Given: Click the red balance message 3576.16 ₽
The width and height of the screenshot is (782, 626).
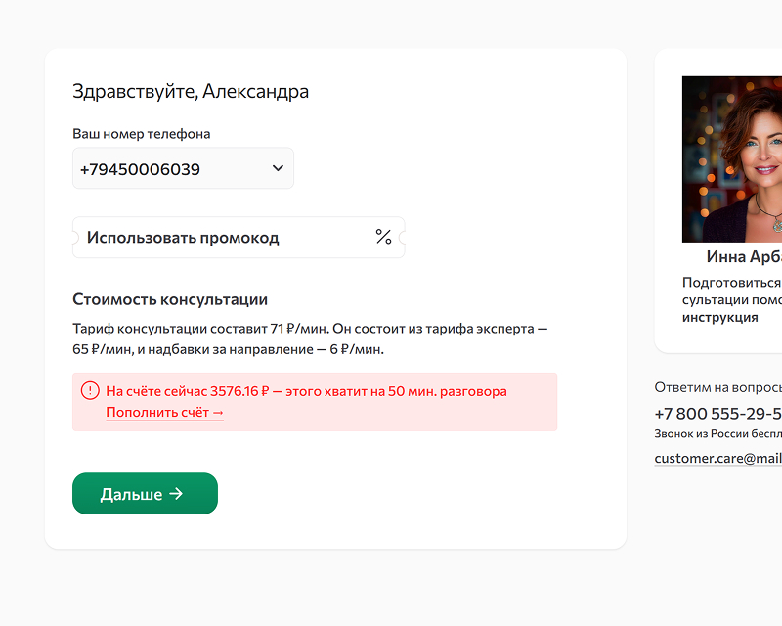Looking at the screenshot, I should (306, 391).
